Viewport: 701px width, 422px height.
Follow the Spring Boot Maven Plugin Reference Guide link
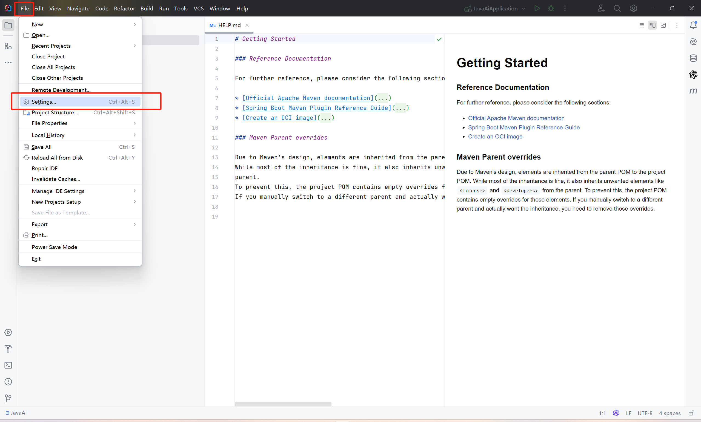[523, 128]
